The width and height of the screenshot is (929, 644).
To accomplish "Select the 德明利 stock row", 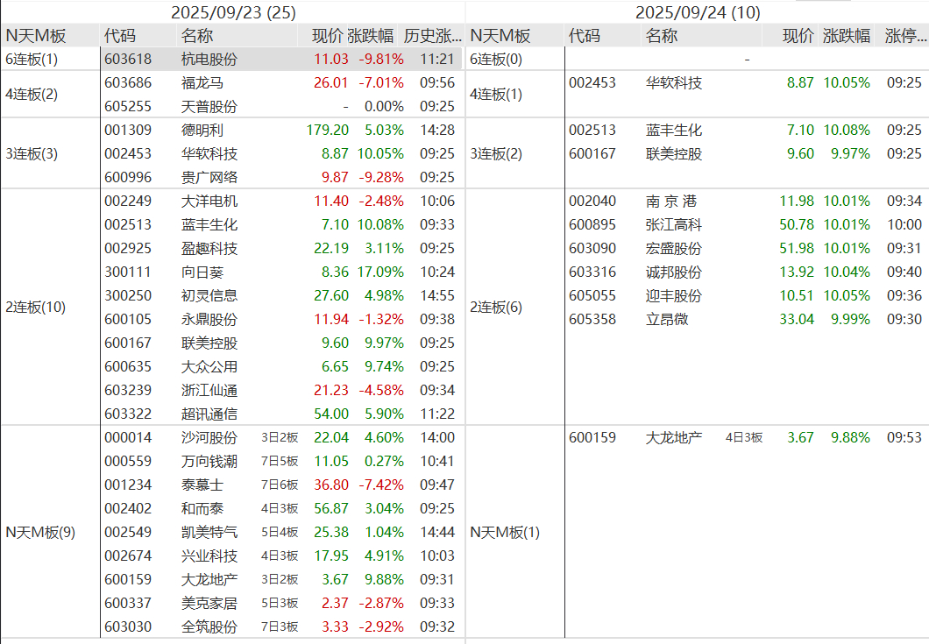I will (x=281, y=130).
